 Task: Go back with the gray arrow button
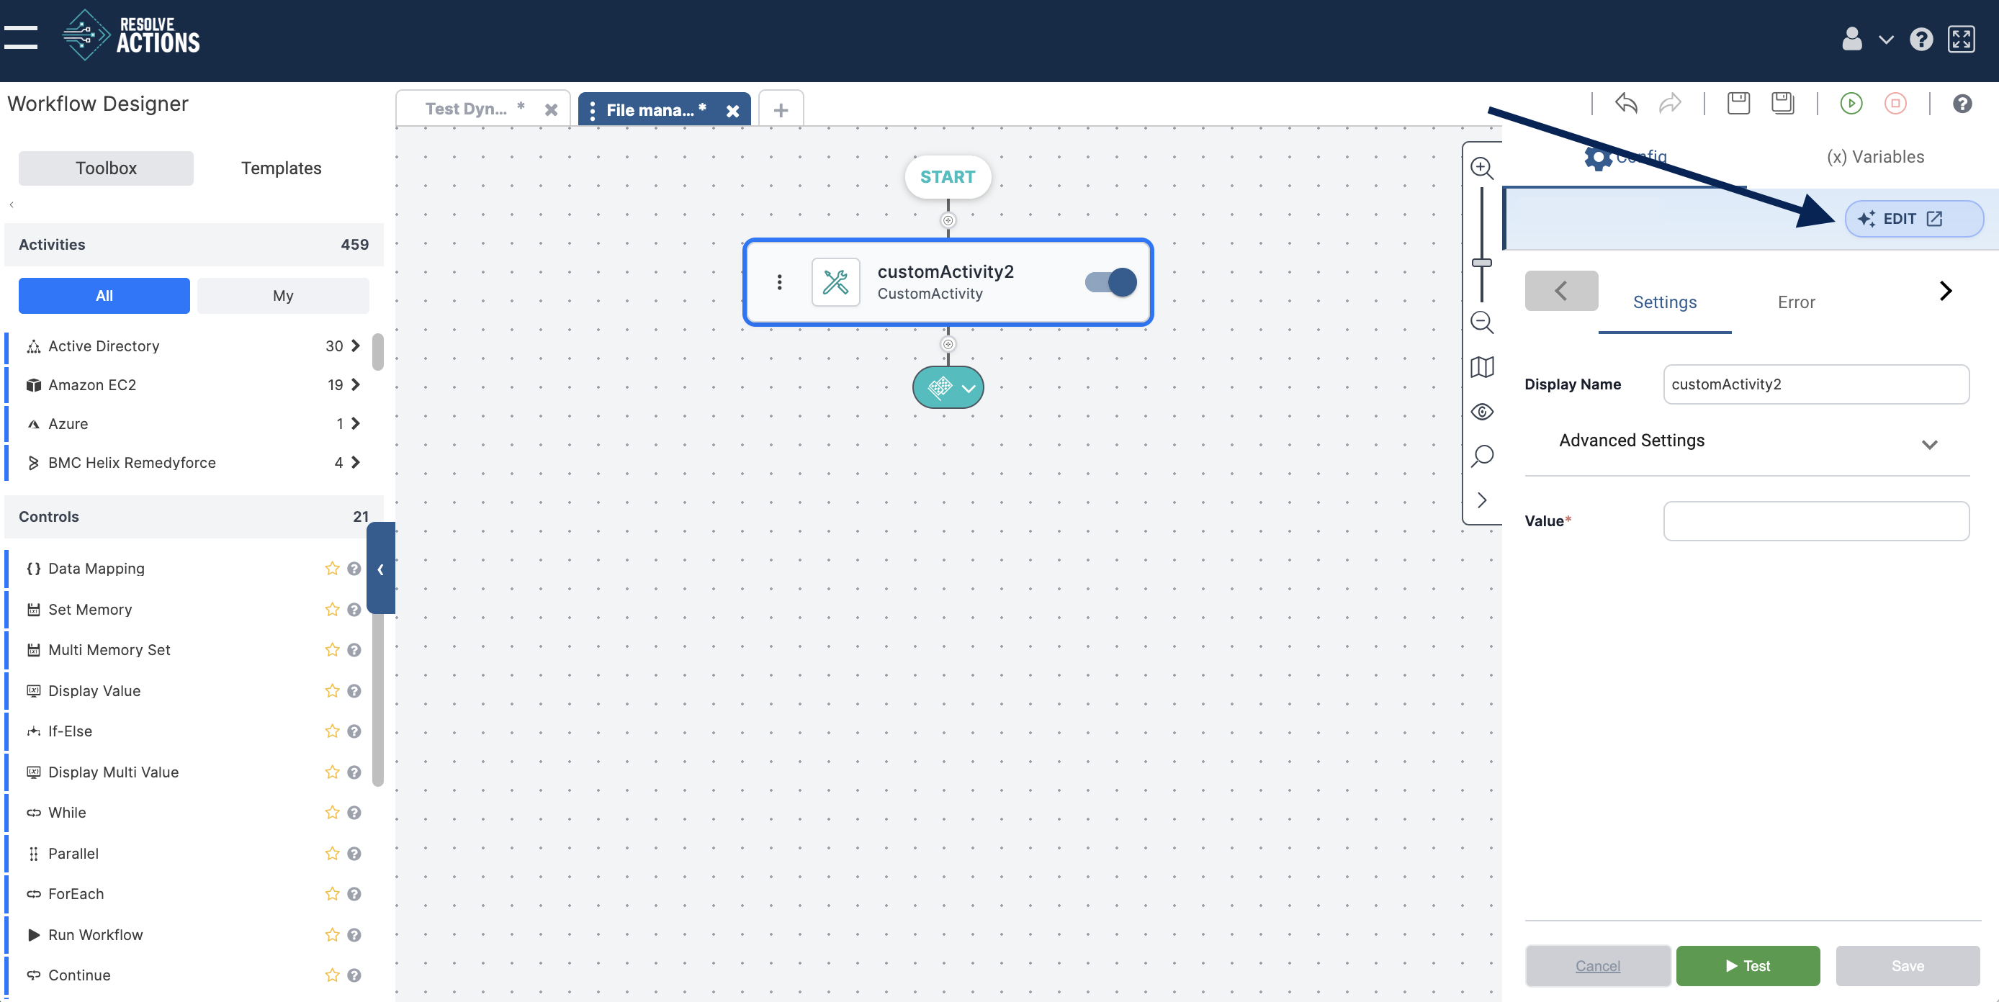click(x=1561, y=291)
